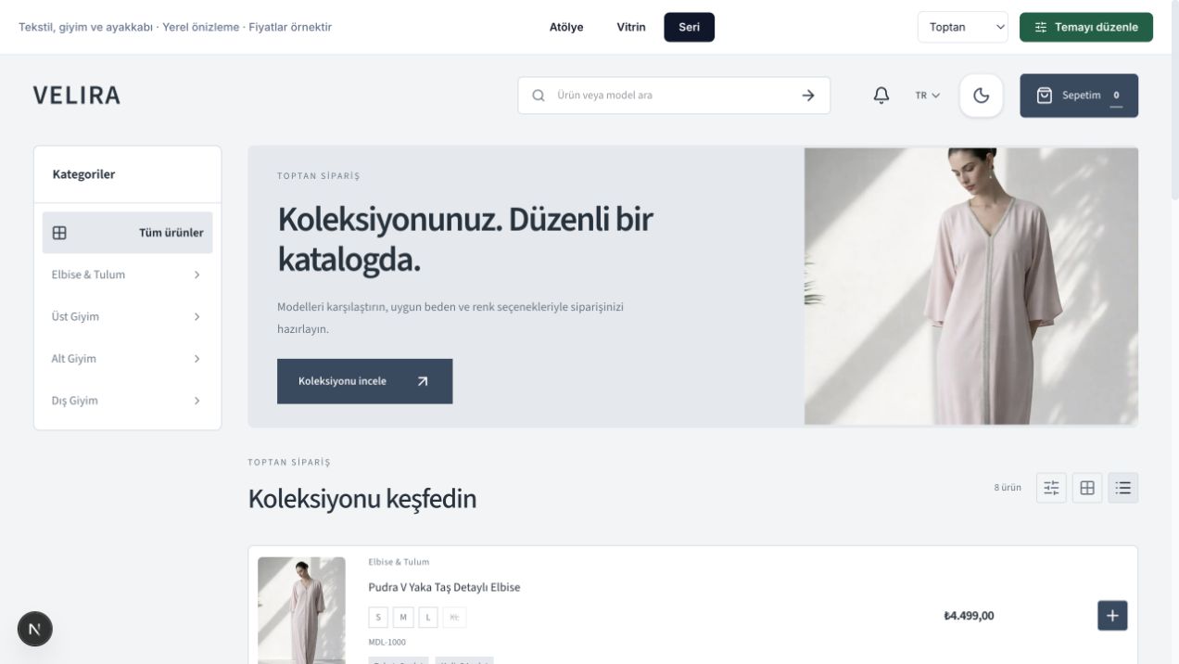Viewport: 1179px width, 664px height.
Task: Switch to Vitrin theme tab
Action: (631, 27)
